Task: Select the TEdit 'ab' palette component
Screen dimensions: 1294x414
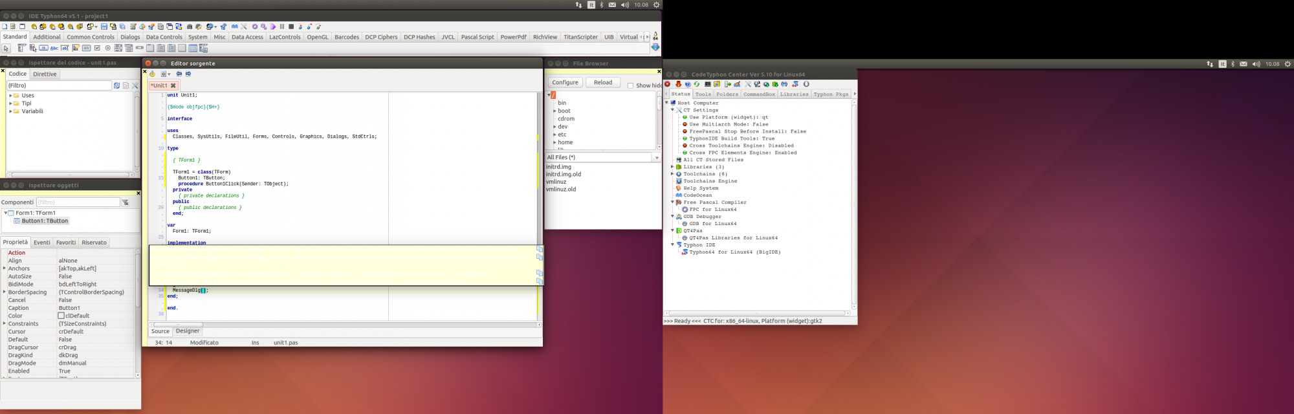Action: tap(65, 48)
